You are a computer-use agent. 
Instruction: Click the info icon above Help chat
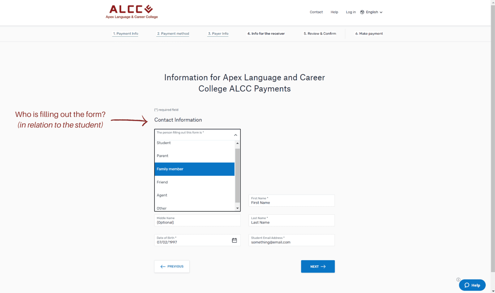(458, 279)
